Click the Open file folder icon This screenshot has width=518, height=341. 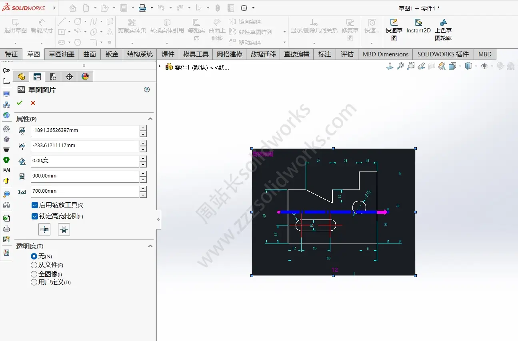104,8
